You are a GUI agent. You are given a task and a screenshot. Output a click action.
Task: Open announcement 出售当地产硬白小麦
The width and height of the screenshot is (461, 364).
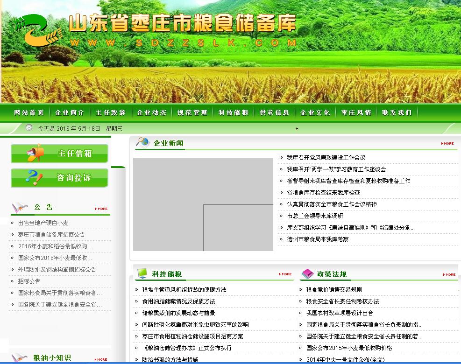tap(43, 223)
